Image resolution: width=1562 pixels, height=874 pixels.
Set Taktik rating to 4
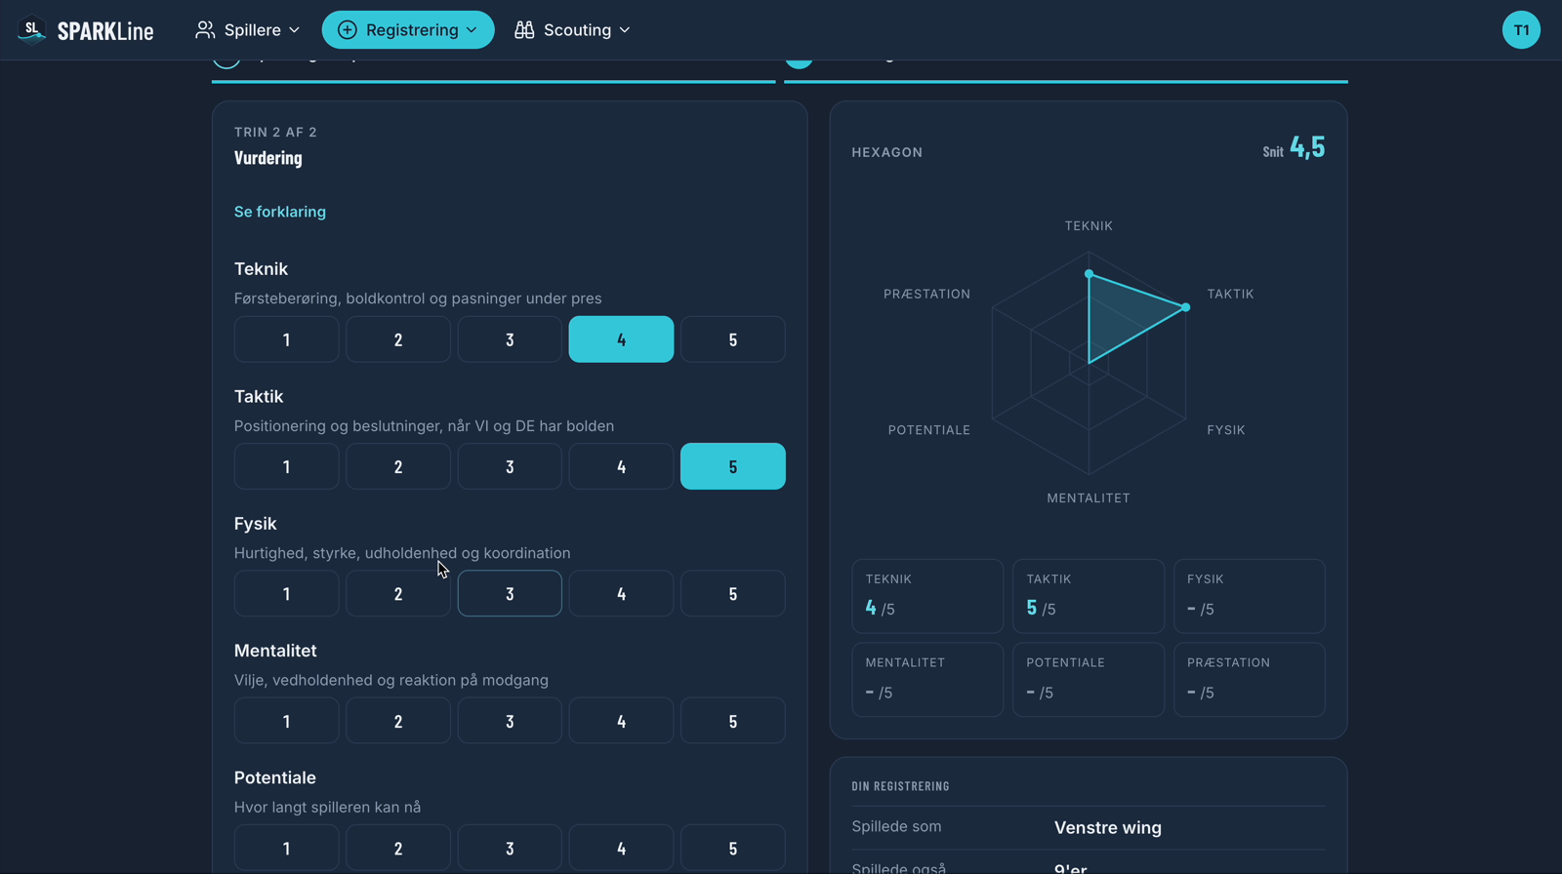click(x=621, y=466)
